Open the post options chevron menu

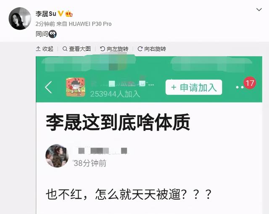click(x=259, y=10)
